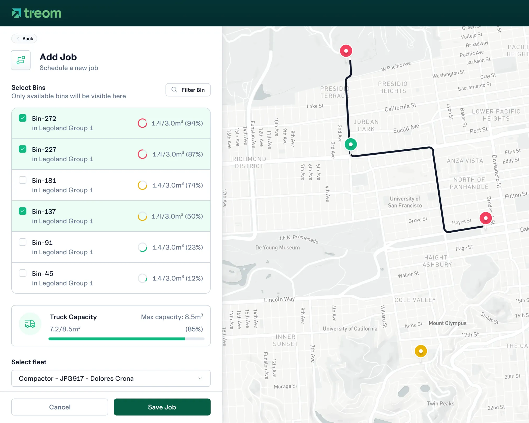Click the 1.4/3.0m³ (87%) value
Viewport: 529px width, 423px height.
(178, 154)
